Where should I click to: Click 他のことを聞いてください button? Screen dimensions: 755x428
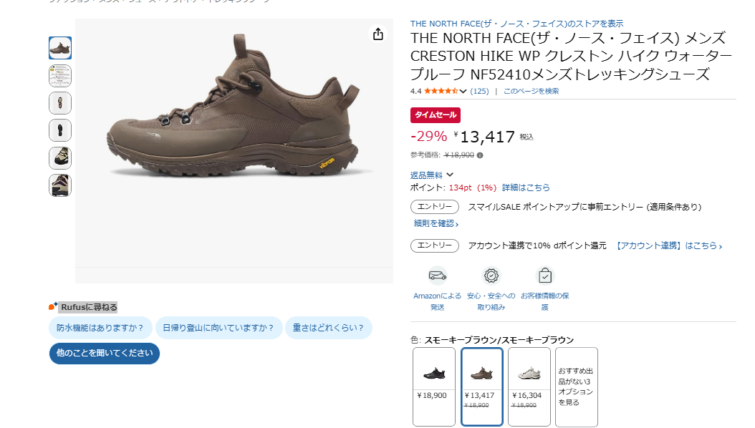(x=105, y=353)
